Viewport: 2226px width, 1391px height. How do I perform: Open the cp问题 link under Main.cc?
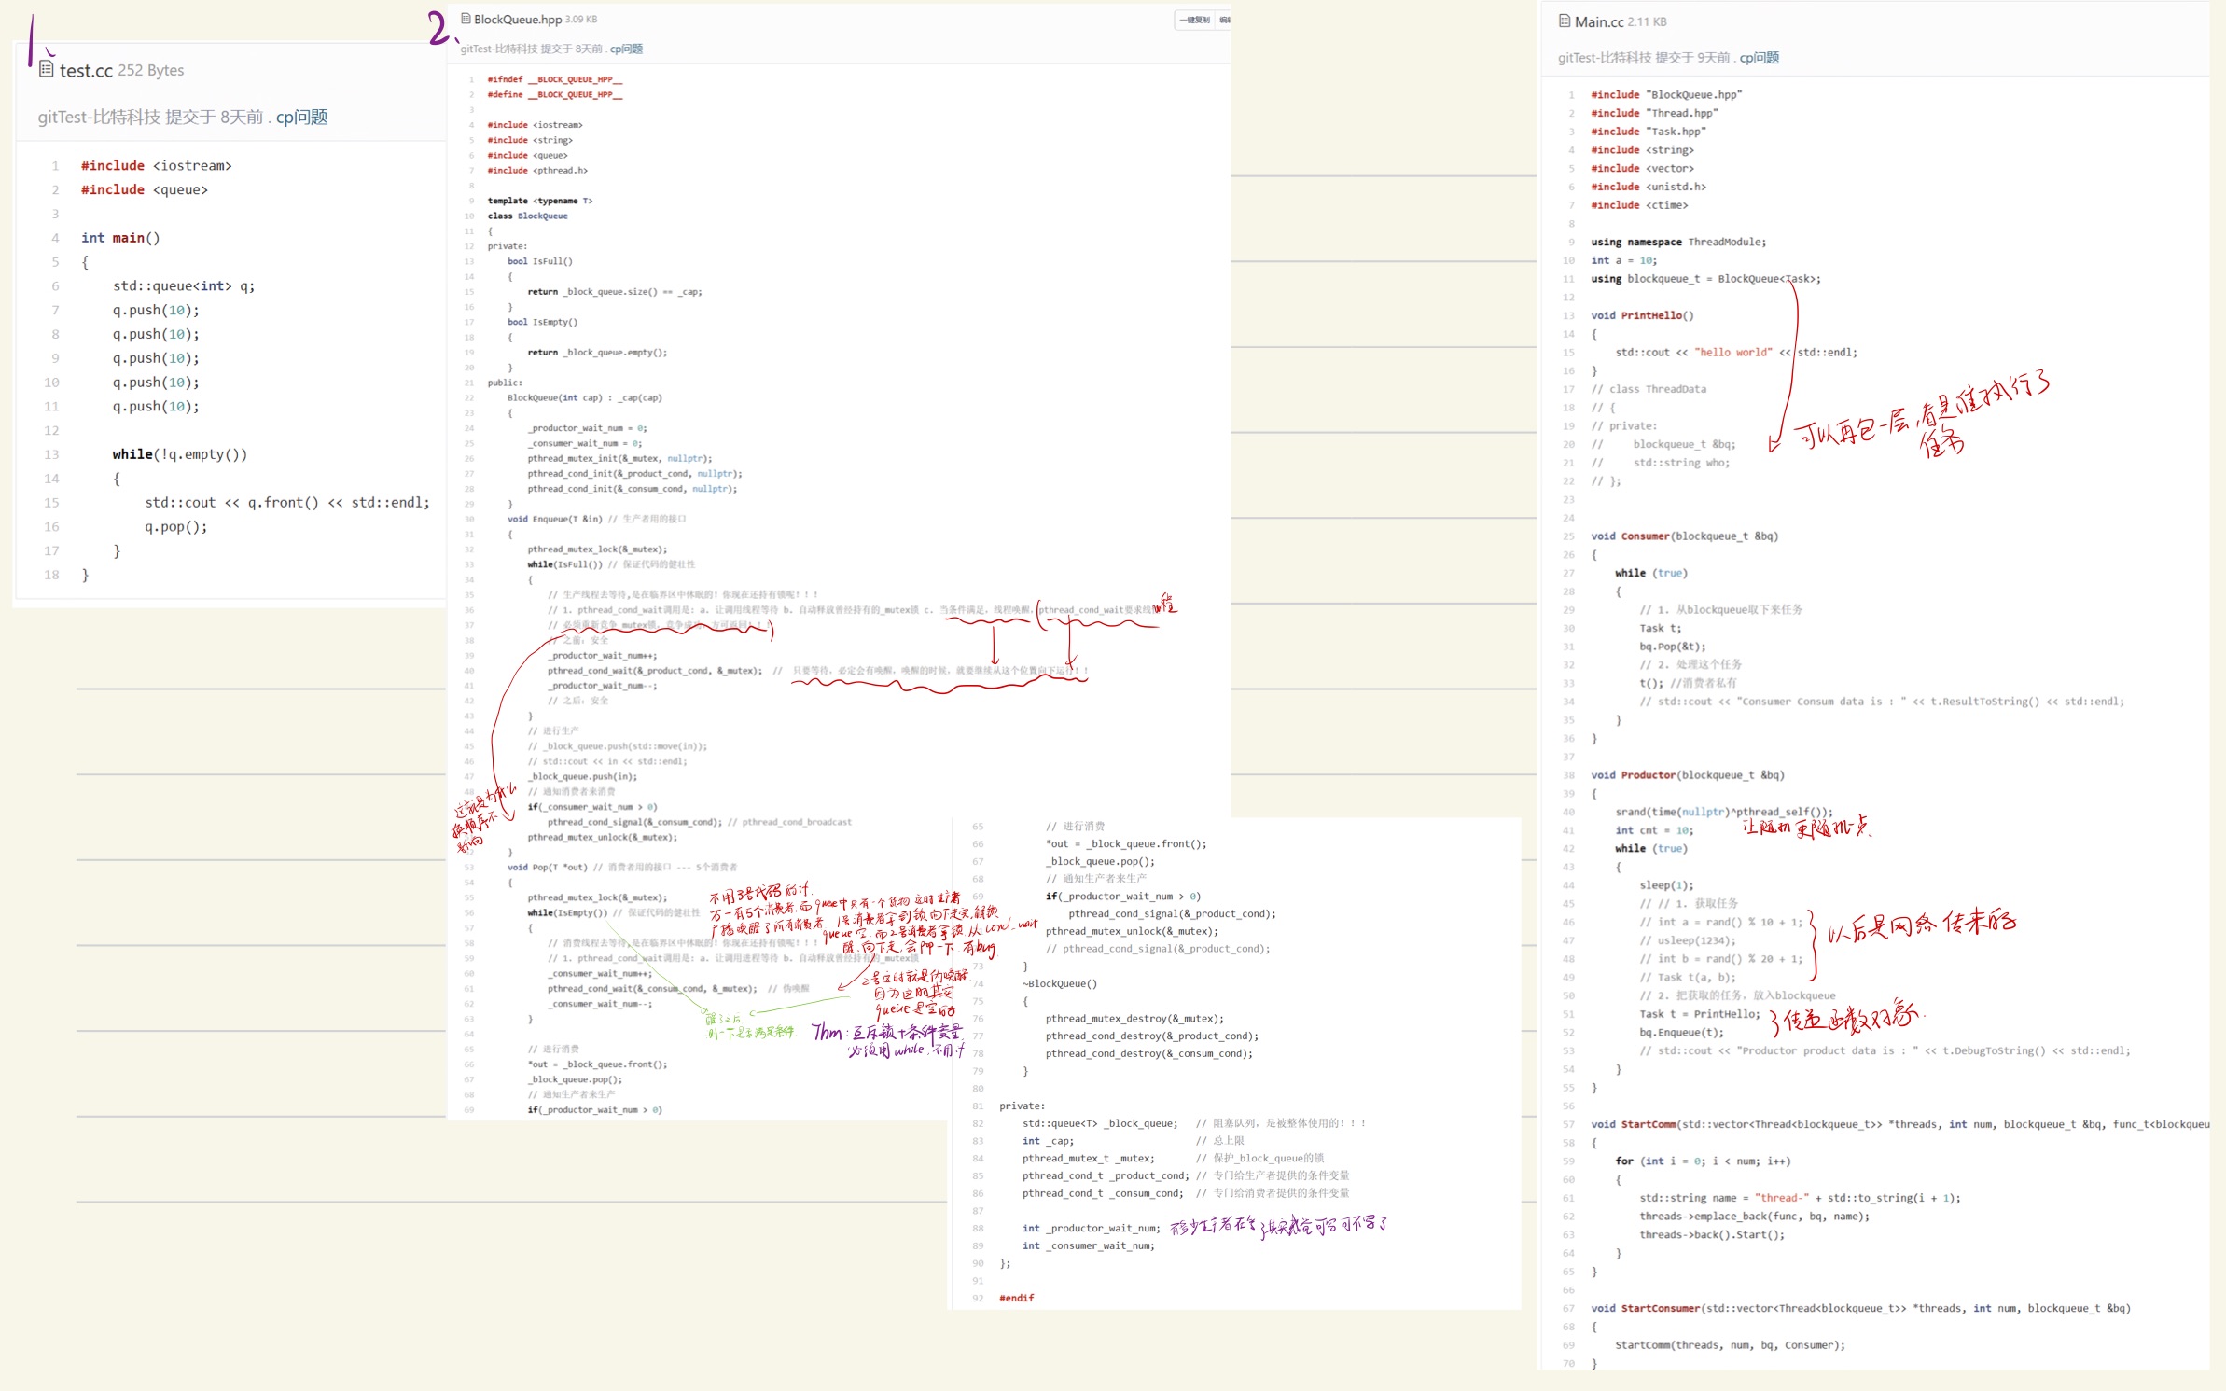coord(1759,57)
